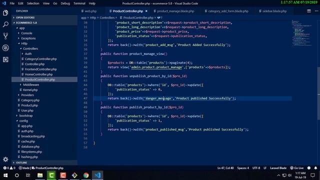This screenshot has width=320, height=180.
Task: Open the Edit menu
Action: coord(20,3)
